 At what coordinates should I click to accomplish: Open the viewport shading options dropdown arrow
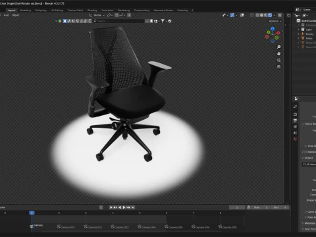(x=274, y=15)
